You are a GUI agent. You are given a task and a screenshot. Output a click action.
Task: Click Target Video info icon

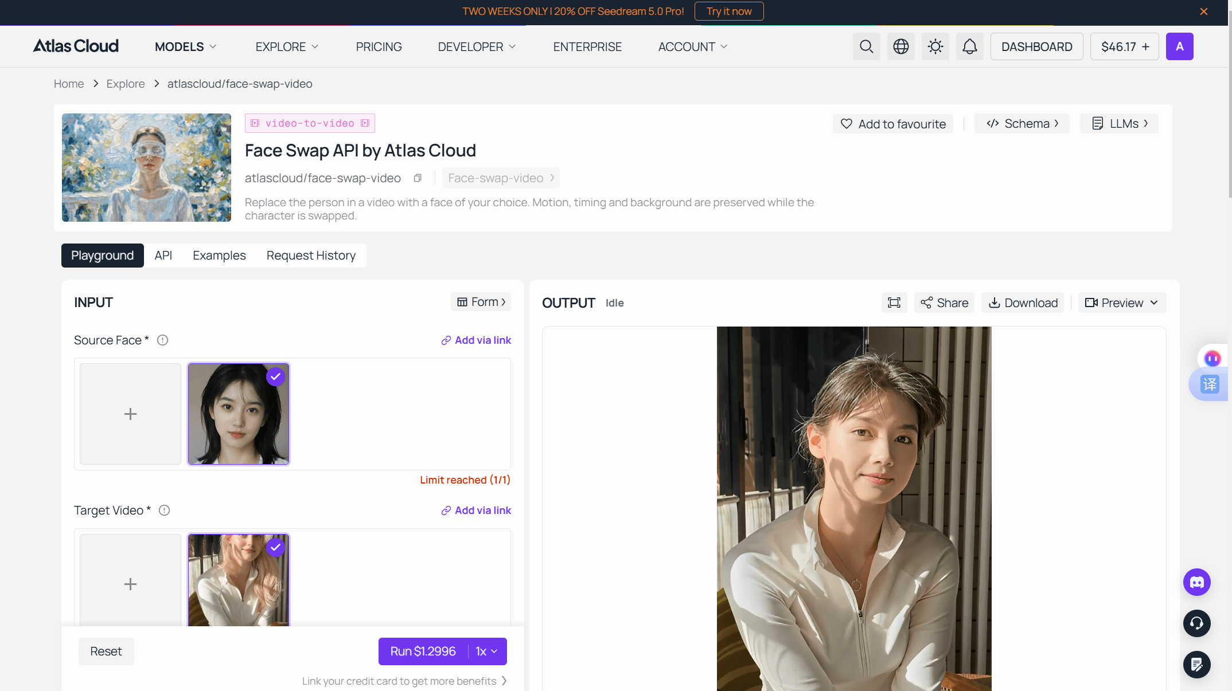click(165, 511)
